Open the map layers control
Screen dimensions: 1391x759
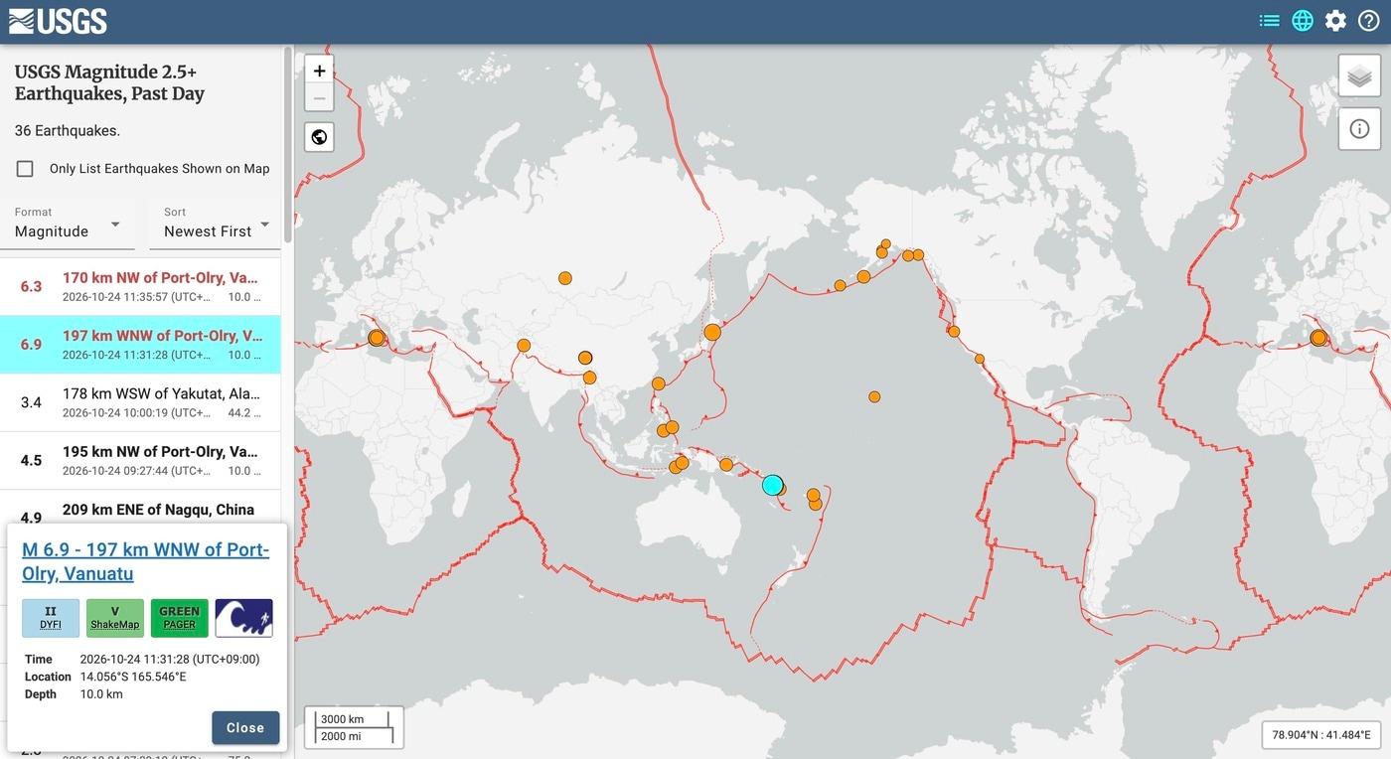[x=1359, y=76]
